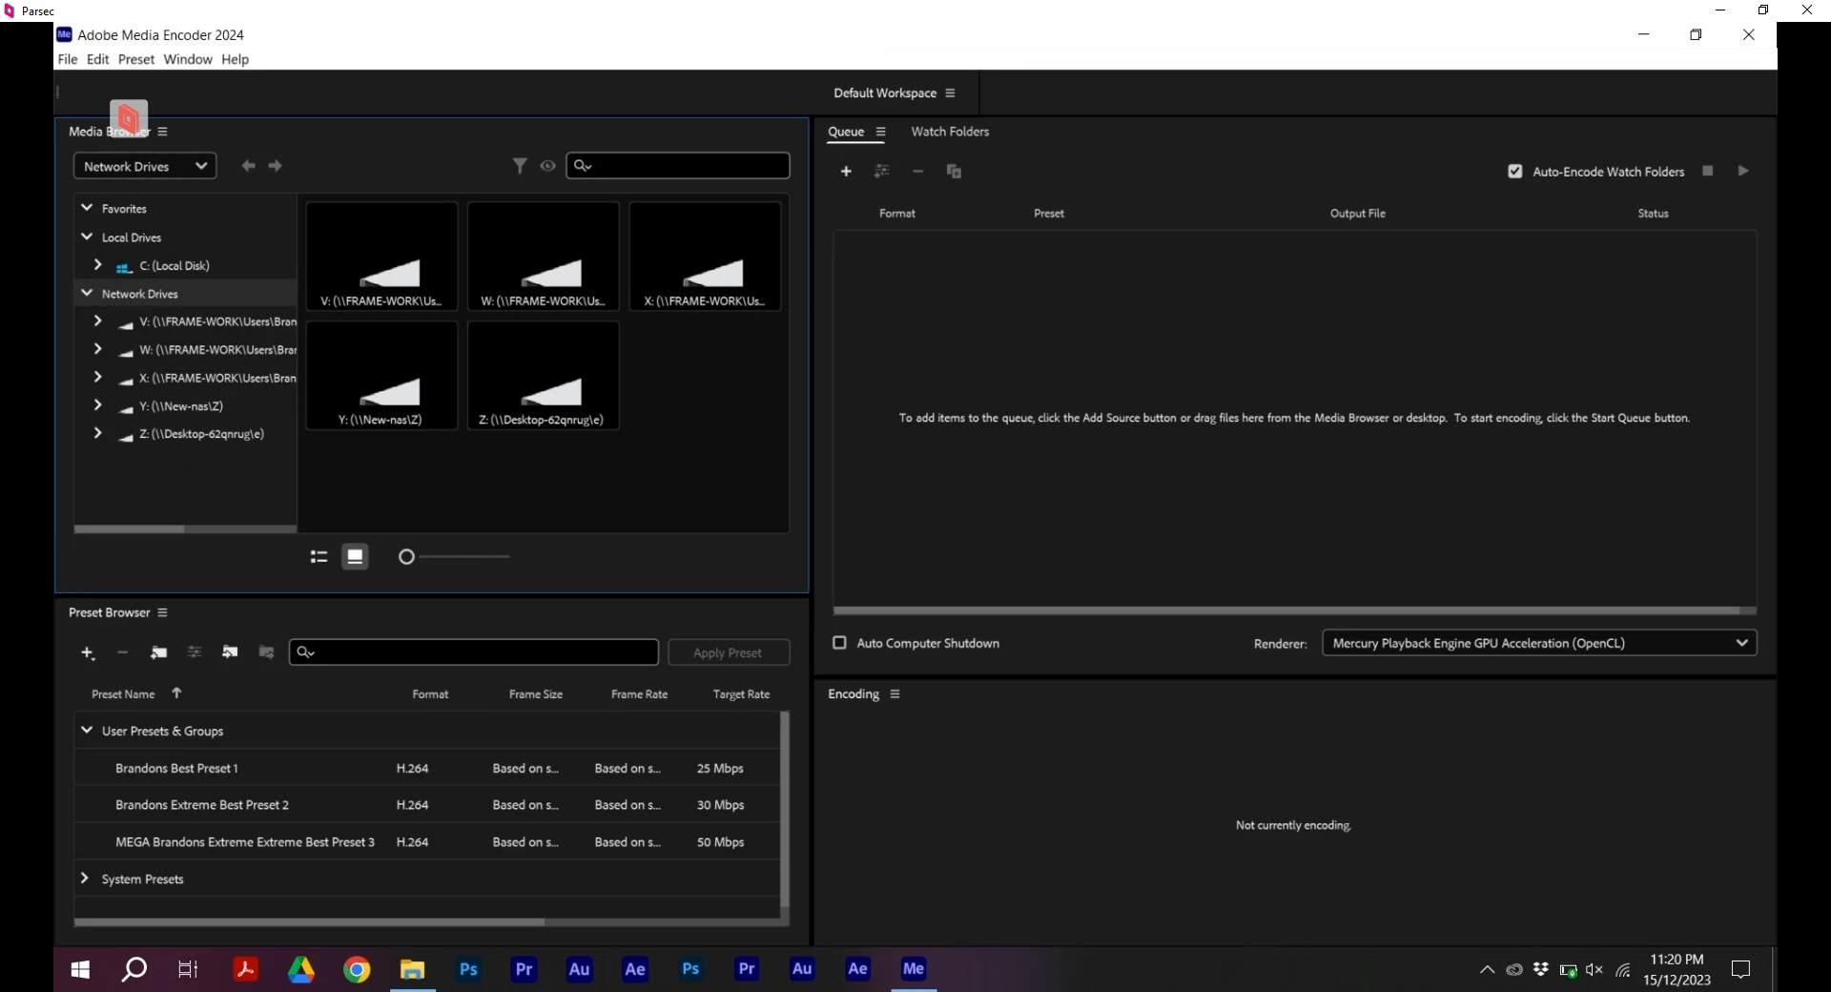
Task: Open the Edit menu
Action: pyautogui.click(x=98, y=59)
